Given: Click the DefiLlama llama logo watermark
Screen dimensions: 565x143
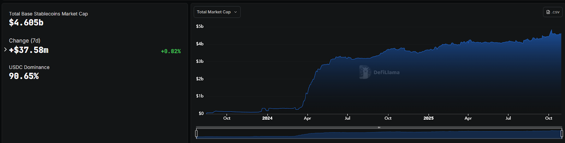Looking at the screenshot, I should 365,72.
